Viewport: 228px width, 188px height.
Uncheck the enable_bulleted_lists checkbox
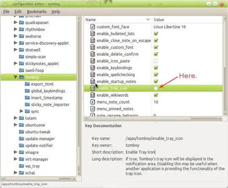156,34
